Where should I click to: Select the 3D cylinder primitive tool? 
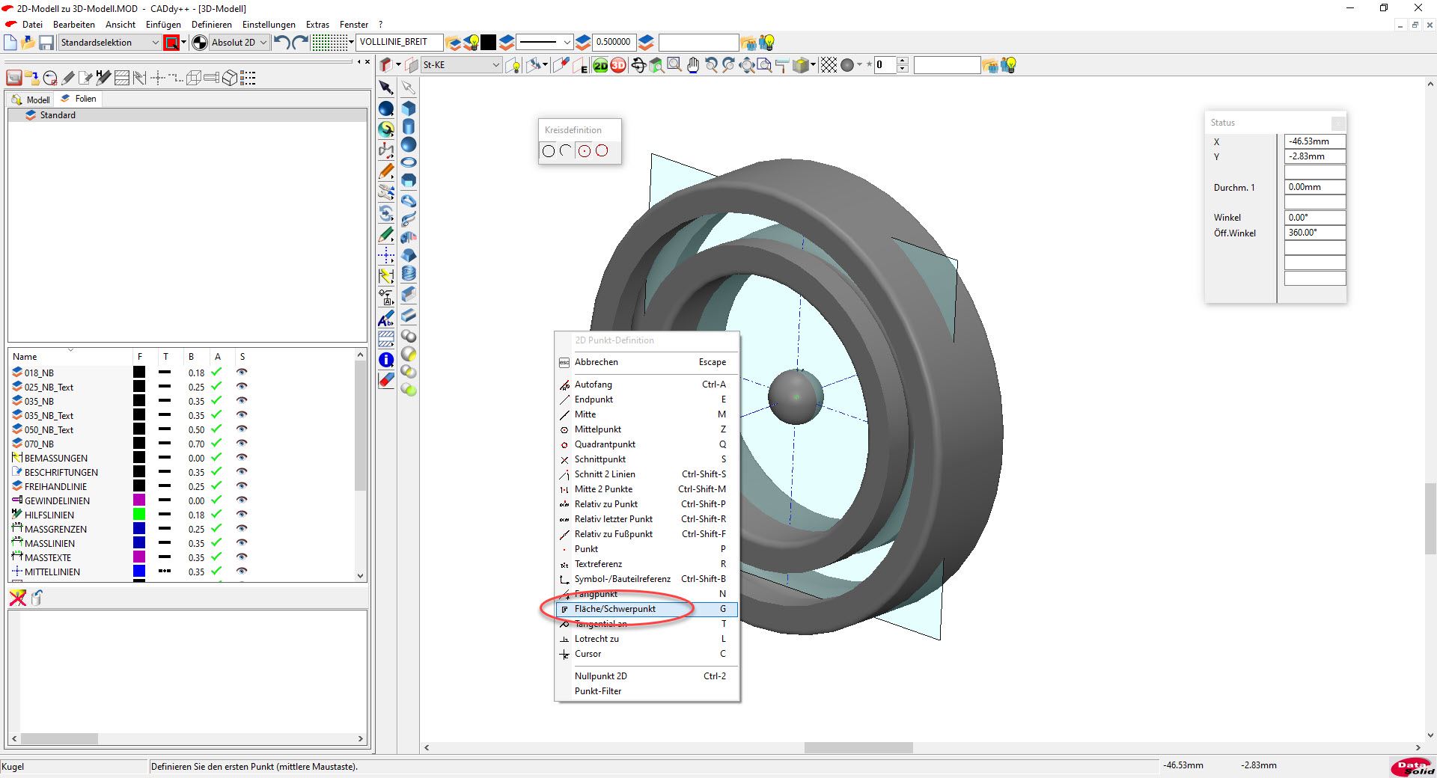tap(409, 126)
